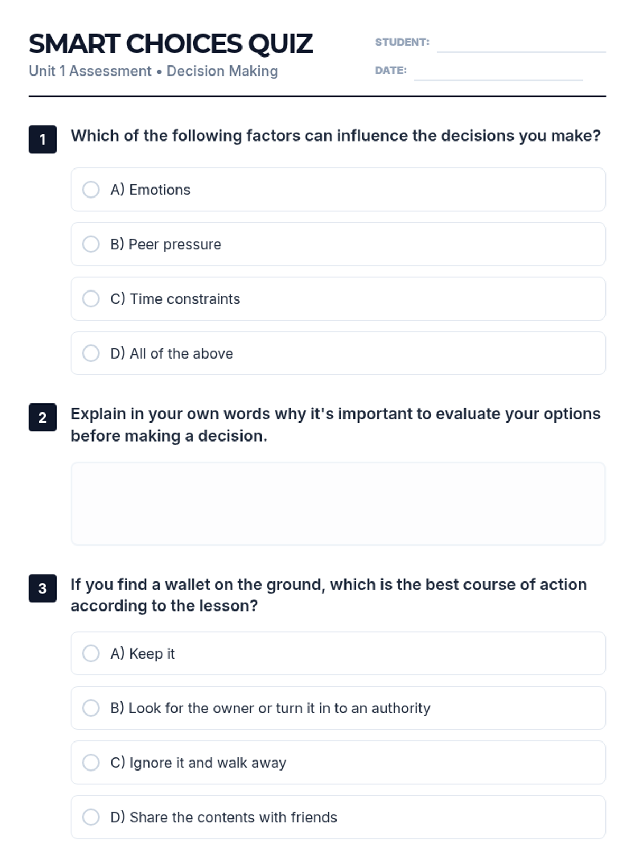Select answer A) Emotions radio button

tap(91, 190)
